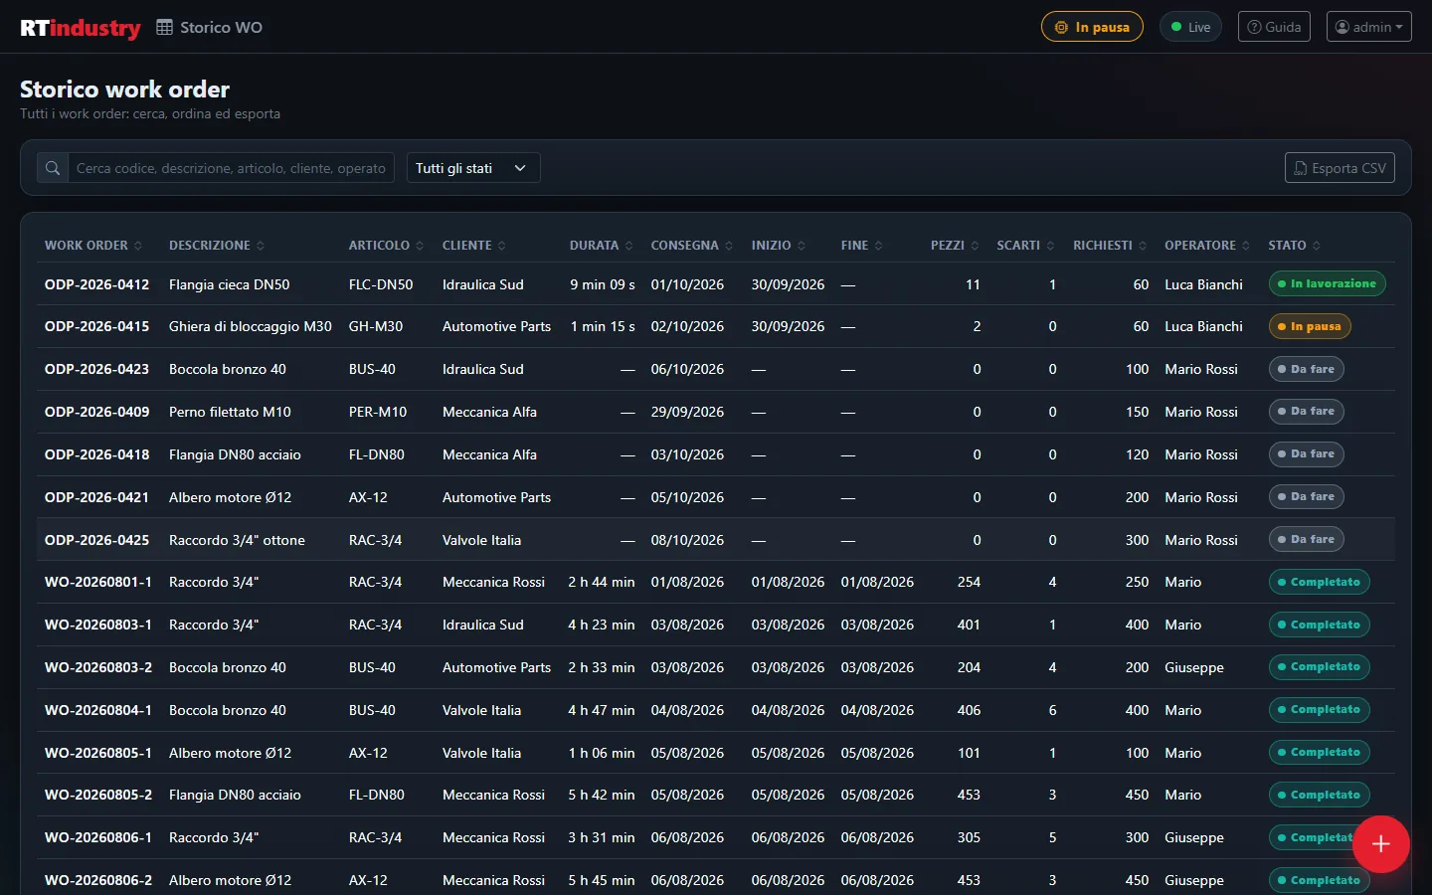1432x895 pixels.
Task: Click the In lavorazione status badge
Action: (x=1327, y=284)
